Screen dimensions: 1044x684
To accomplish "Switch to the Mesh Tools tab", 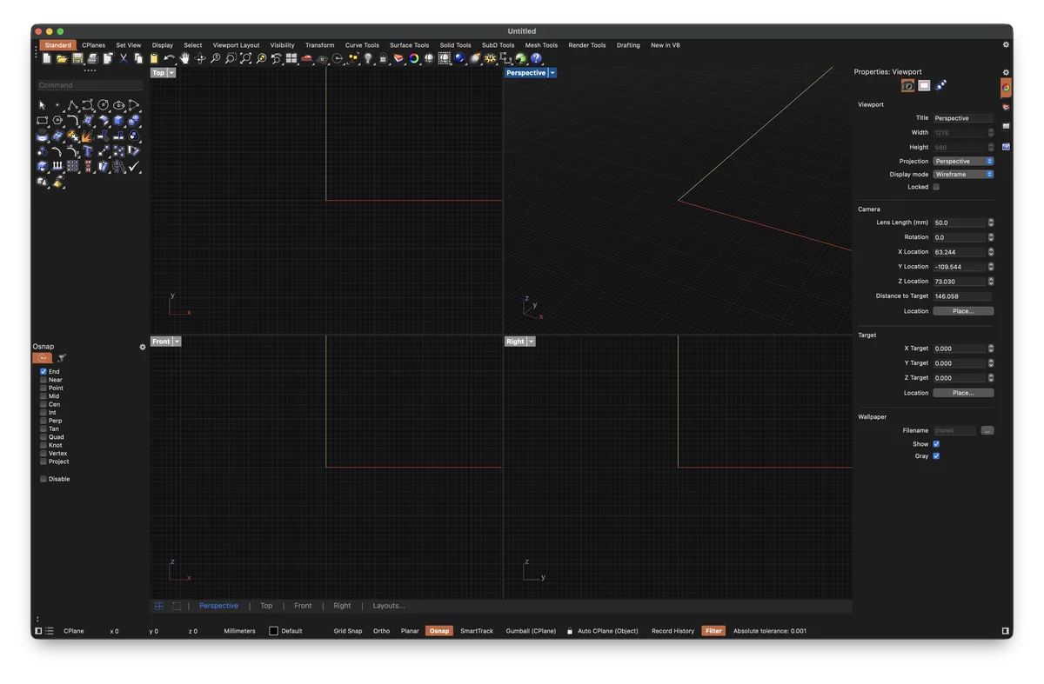I will (541, 45).
